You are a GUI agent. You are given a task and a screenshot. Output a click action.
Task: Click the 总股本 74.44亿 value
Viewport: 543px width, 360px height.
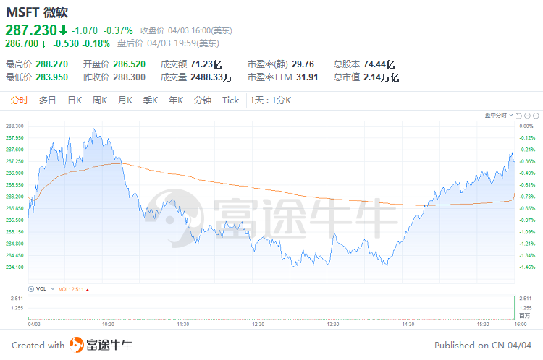(x=379, y=64)
